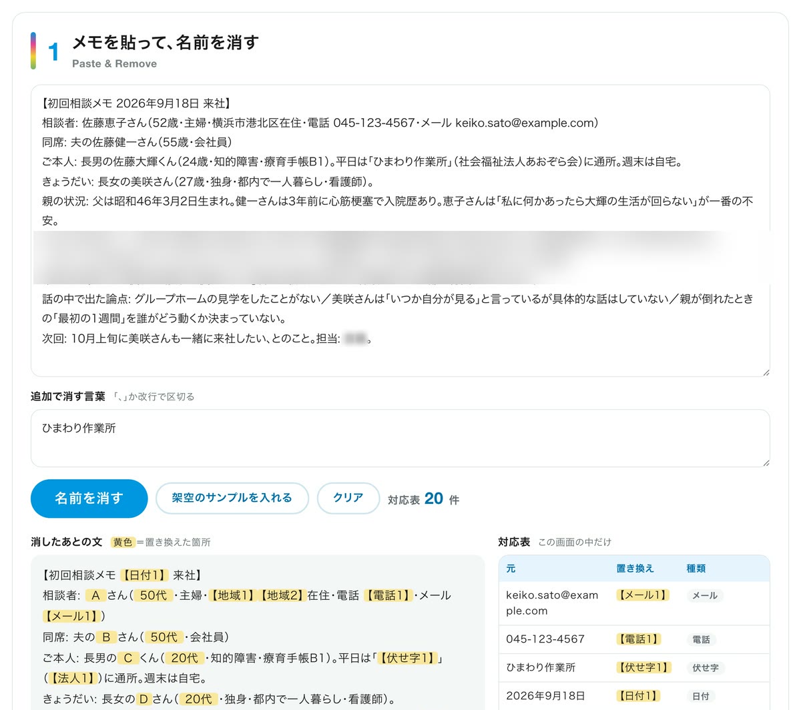This screenshot has width=801, height=710.
Task: Click 【伏せ字1】 in the mapping table
Action: point(643,667)
